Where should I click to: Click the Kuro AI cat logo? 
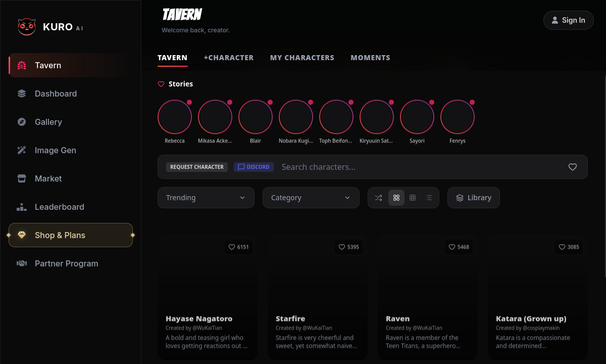pos(27,27)
